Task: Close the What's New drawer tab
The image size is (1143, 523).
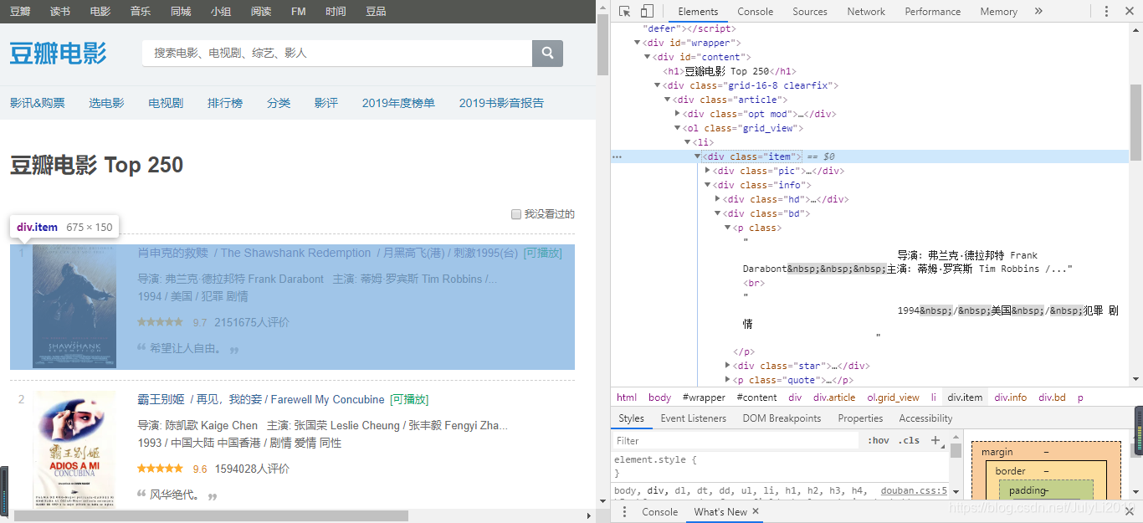Action: pos(756,511)
